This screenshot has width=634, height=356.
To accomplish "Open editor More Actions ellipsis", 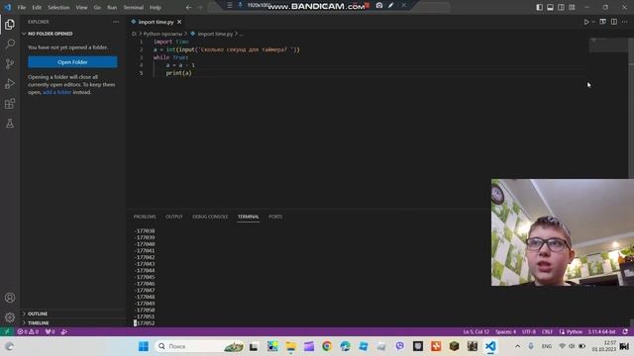I will point(625,22).
